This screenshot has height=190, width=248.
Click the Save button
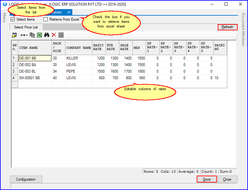pos(207,179)
